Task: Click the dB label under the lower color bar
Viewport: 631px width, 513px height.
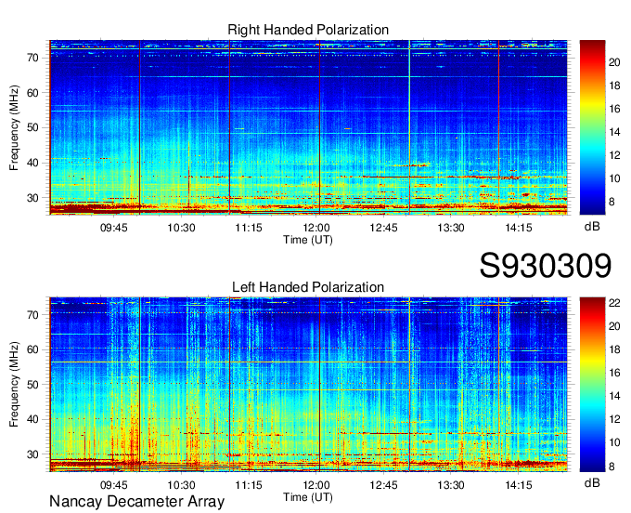Action: (x=592, y=482)
